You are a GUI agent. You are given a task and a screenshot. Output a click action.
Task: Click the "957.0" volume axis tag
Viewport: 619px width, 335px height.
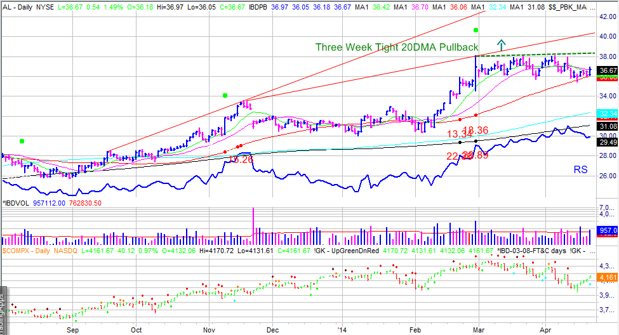608,230
